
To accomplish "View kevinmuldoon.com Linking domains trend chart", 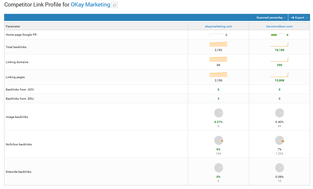I will point(279,59).
